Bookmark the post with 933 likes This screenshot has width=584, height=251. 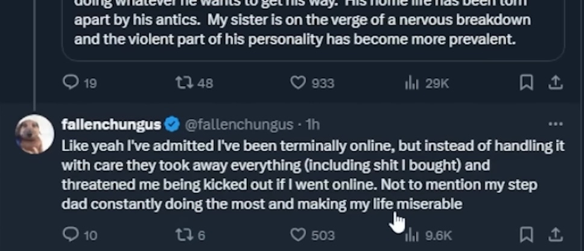(x=526, y=82)
